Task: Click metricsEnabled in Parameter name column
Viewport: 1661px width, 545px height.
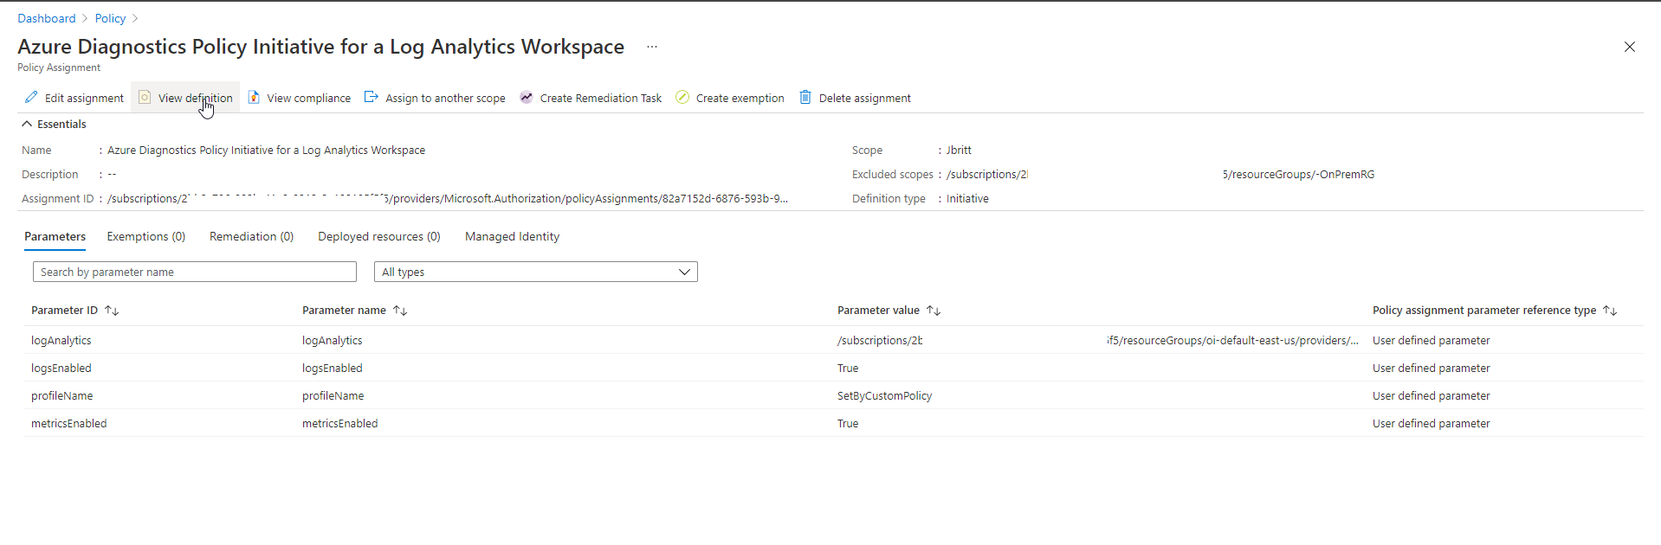Action: click(340, 423)
